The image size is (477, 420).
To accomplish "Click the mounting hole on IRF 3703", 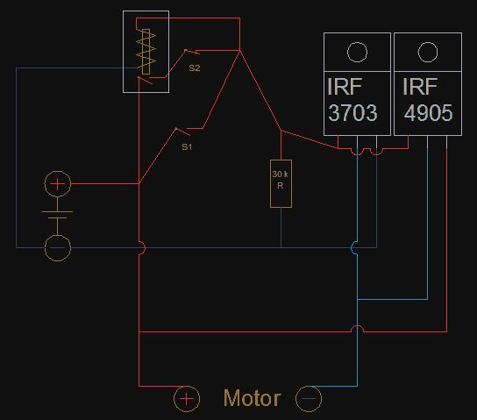I will 357,52.
